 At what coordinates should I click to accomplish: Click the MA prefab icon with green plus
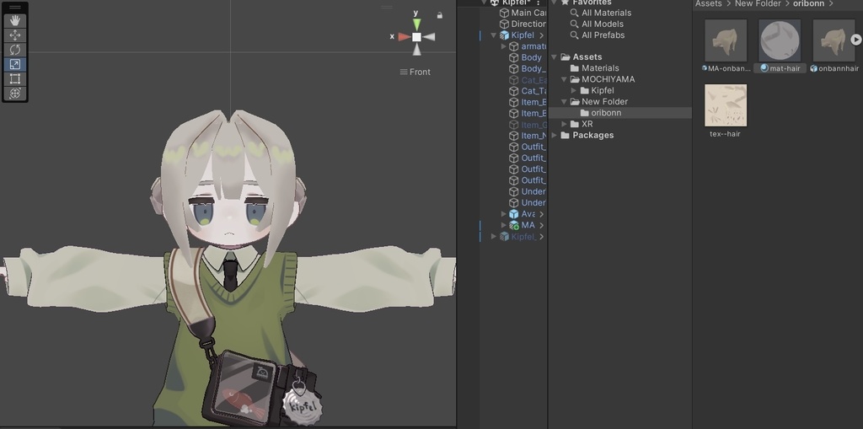514,225
